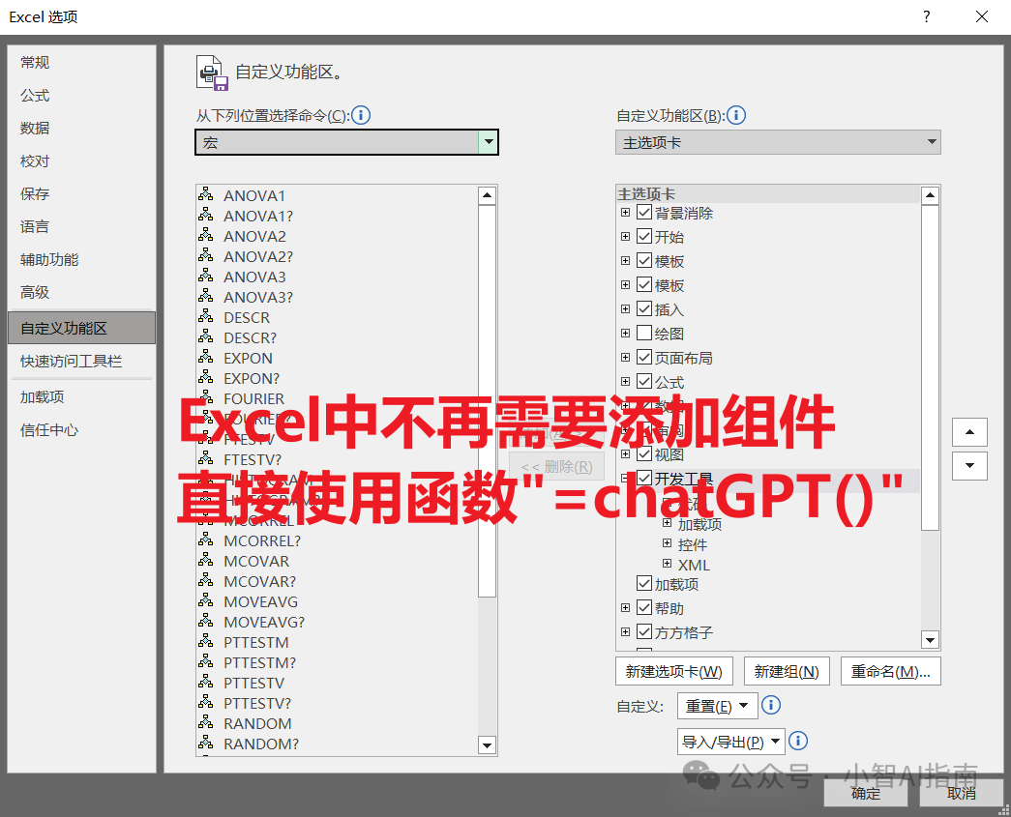Viewport: 1011px width, 817px height.
Task: Click info icon next to 从下列位置选择命令
Action: pos(361,115)
